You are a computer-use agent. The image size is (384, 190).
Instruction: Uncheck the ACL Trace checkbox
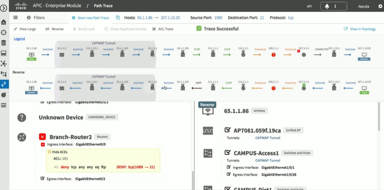pyautogui.click(x=154, y=29)
